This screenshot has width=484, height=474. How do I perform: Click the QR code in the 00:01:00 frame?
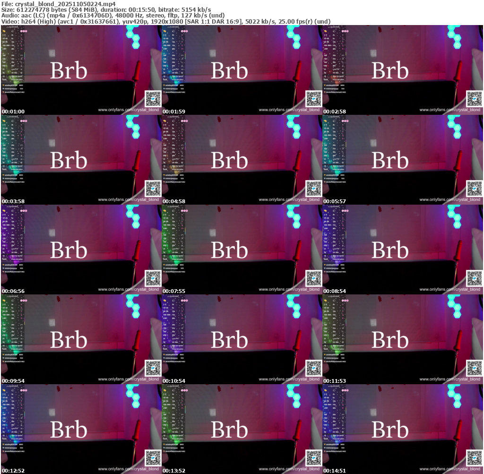pyautogui.click(x=153, y=98)
